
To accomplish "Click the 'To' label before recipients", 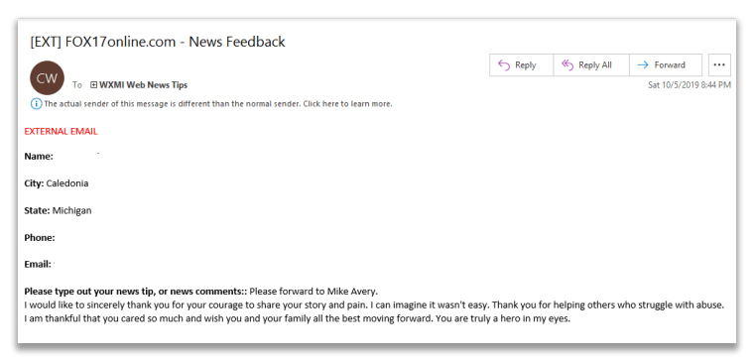I will tap(77, 85).
